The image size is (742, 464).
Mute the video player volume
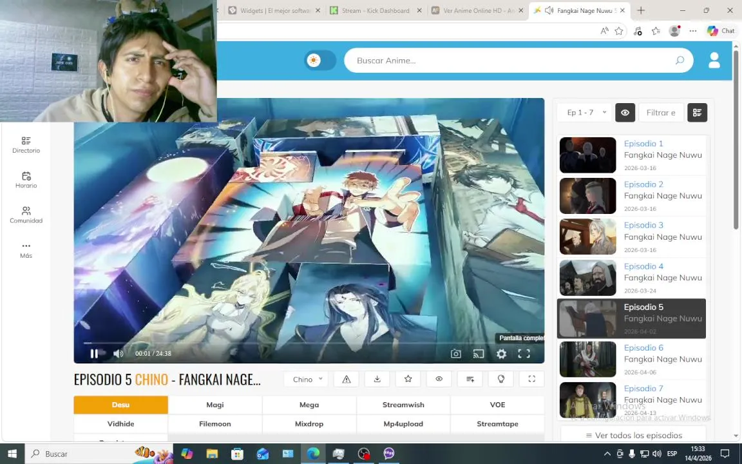(119, 353)
